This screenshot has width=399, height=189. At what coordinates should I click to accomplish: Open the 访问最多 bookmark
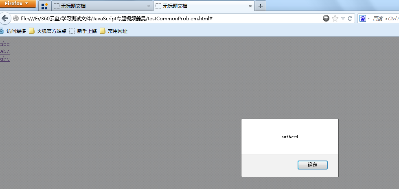tap(13, 31)
